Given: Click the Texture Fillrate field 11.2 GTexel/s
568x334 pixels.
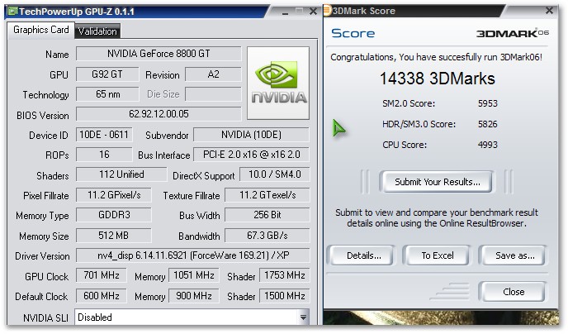Looking at the screenshot, I should tap(267, 195).
